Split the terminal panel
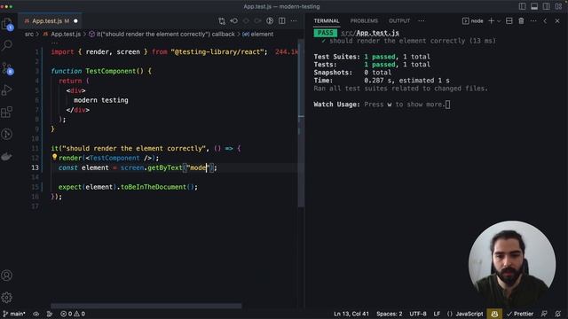Screen dimensions: 568x319 509,21
